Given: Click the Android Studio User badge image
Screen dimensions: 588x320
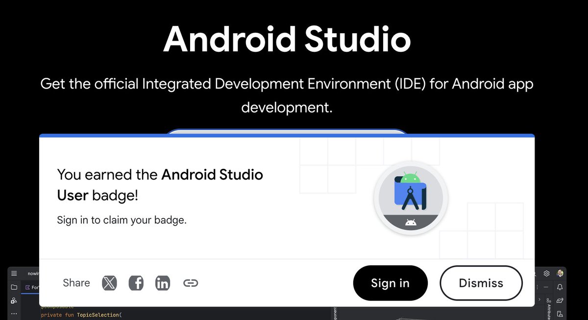Looking at the screenshot, I should [x=411, y=198].
